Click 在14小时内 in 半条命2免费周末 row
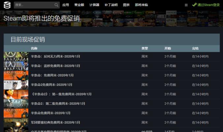 pos(200,85)
